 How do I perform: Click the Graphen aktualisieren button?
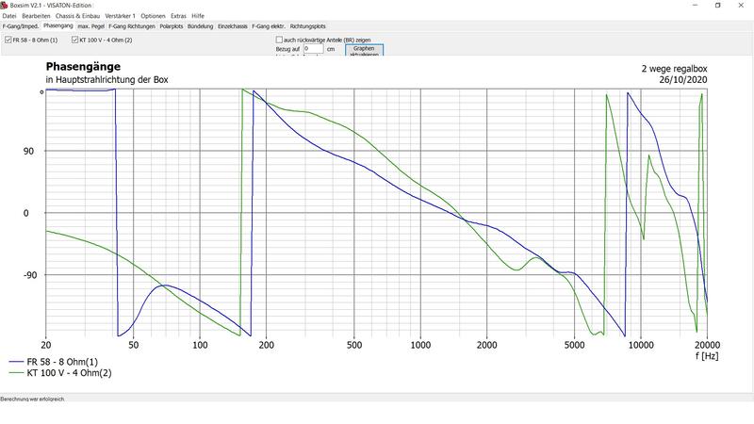(x=364, y=50)
